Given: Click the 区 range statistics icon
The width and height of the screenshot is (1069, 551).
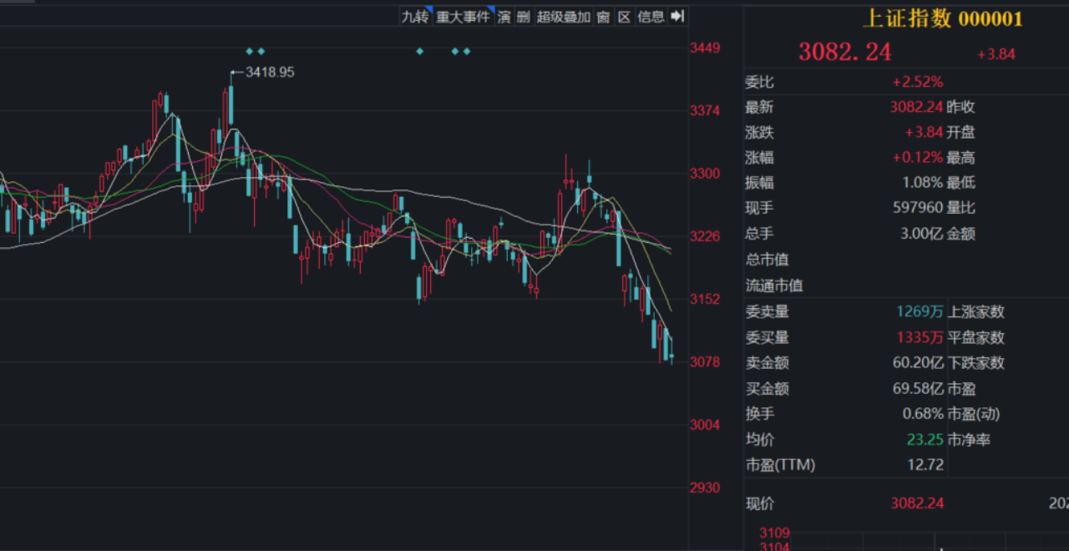Looking at the screenshot, I should [x=624, y=17].
